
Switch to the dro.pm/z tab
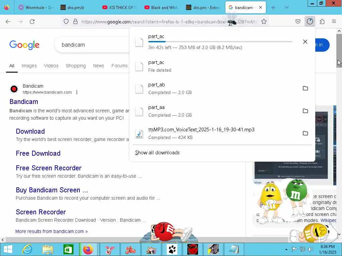(x=78, y=7)
